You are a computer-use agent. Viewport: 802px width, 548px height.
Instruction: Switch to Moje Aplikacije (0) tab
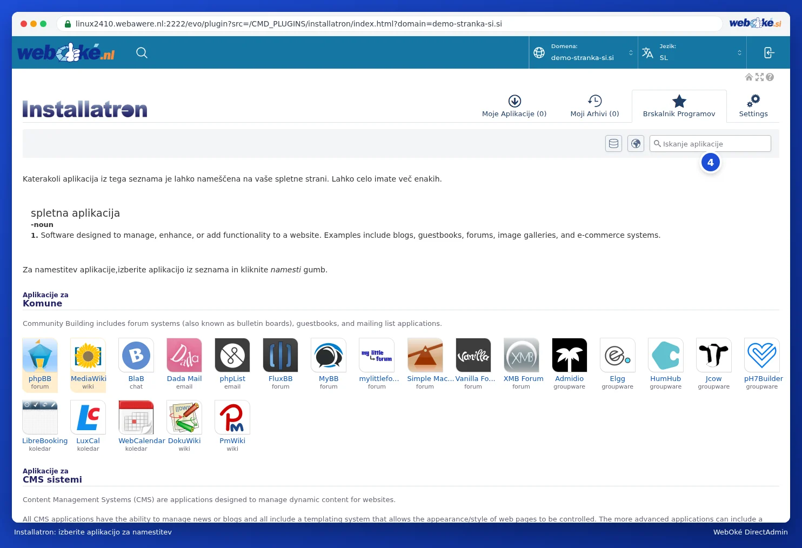pos(514,106)
